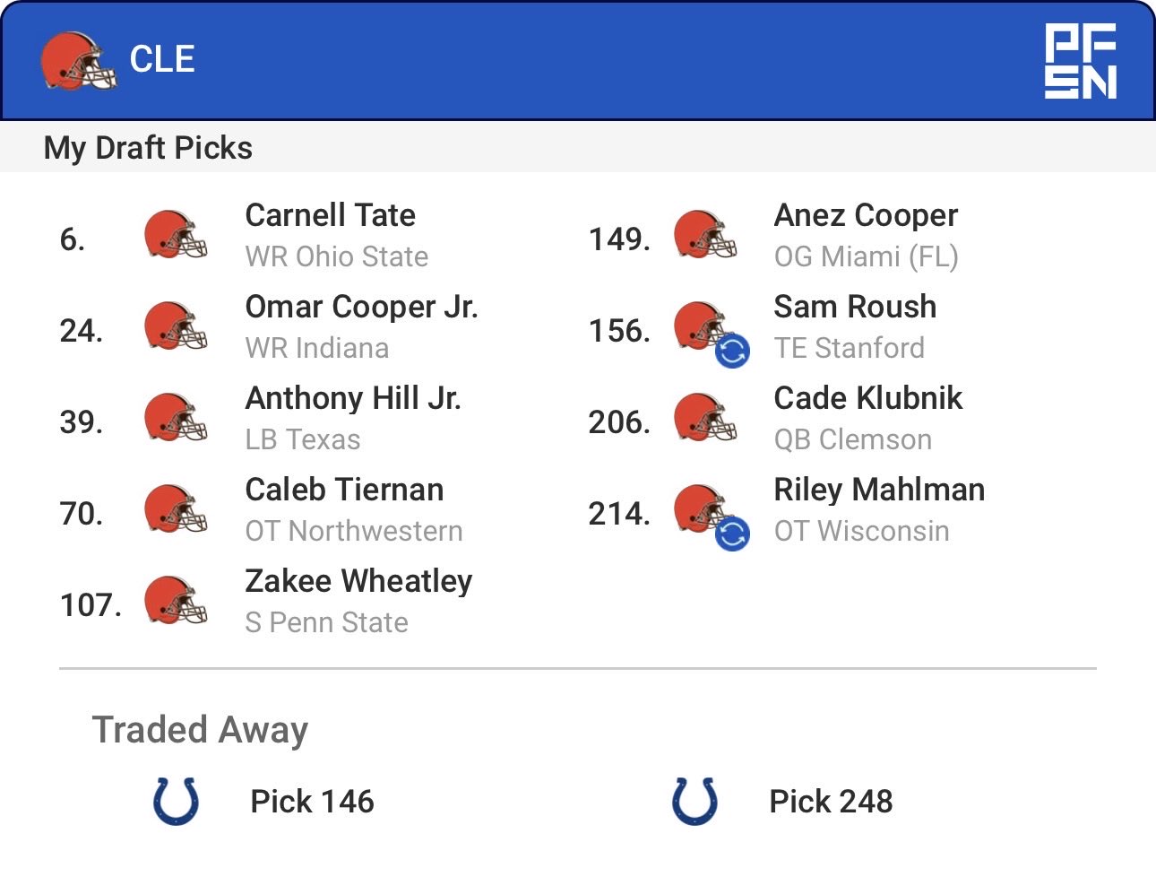The height and width of the screenshot is (877, 1156).
Task: Select Omar Cooper Jr. draft pick
Action: coord(361,308)
